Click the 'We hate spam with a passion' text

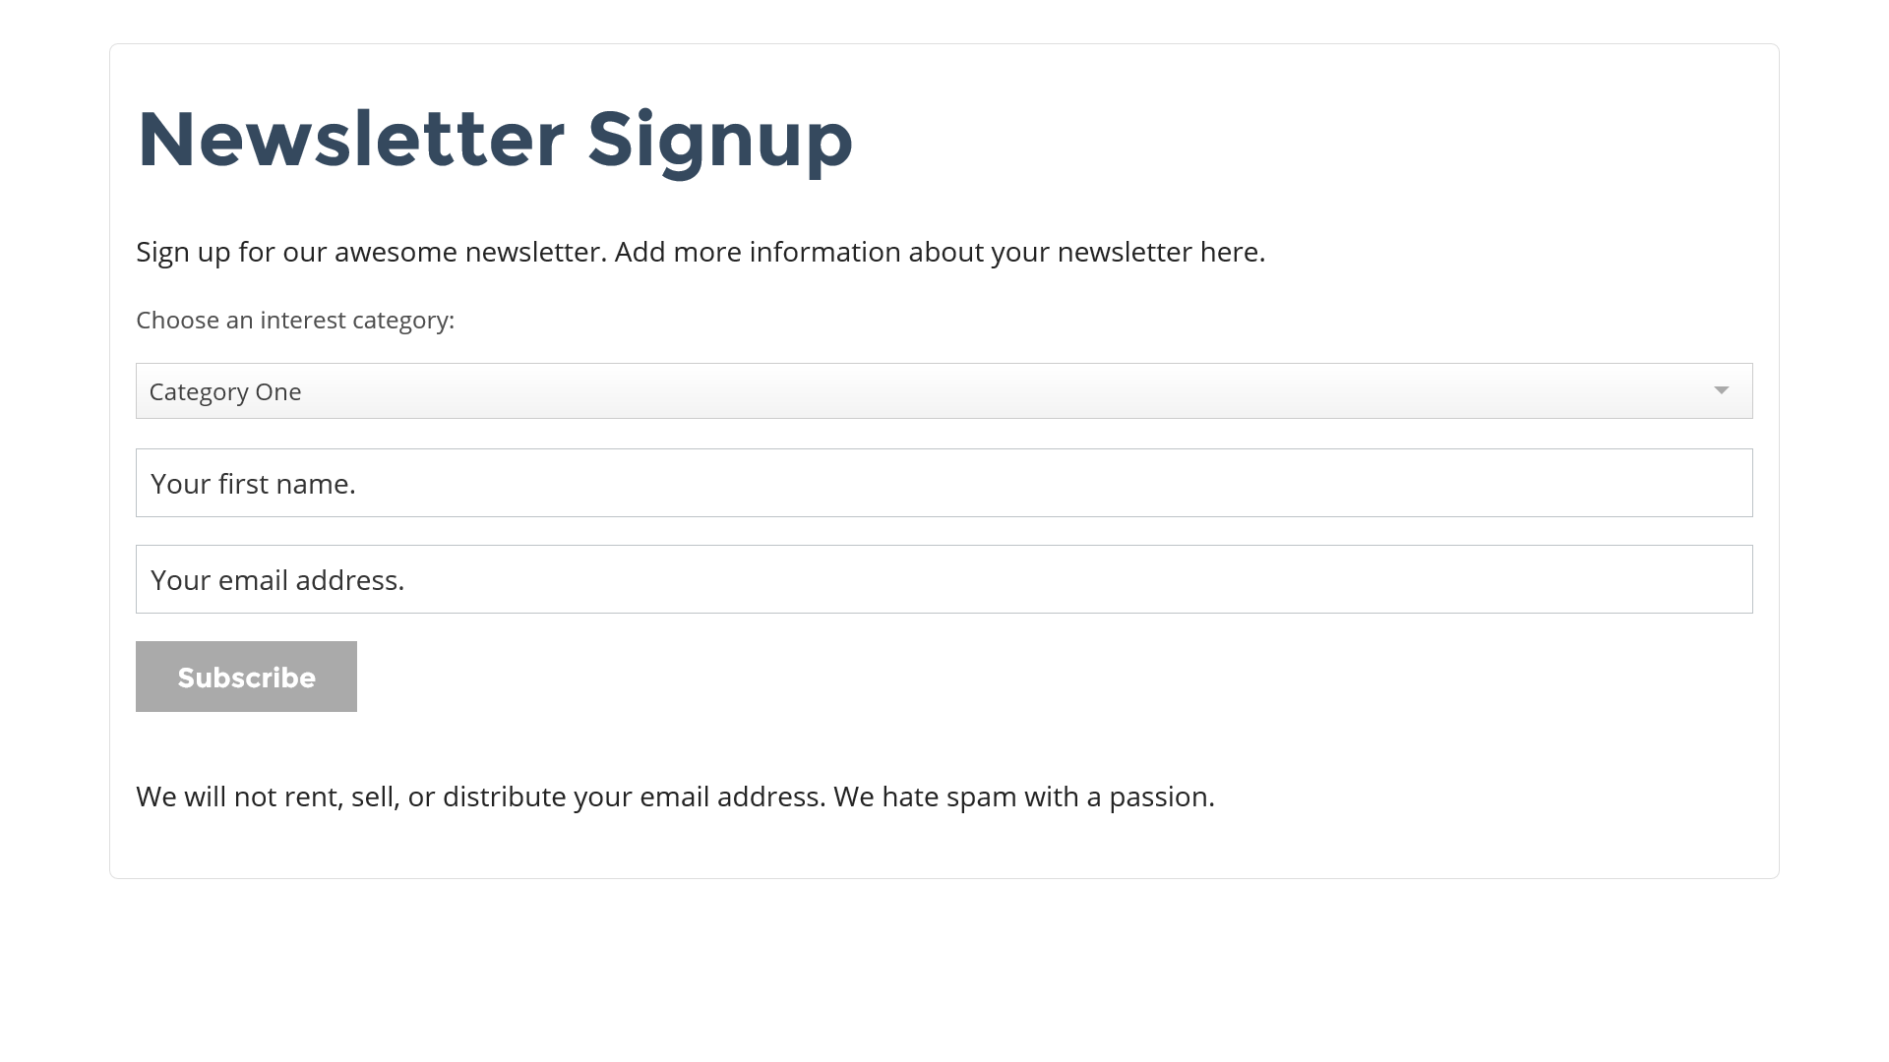pyautogui.click(x=1023, y=797)
